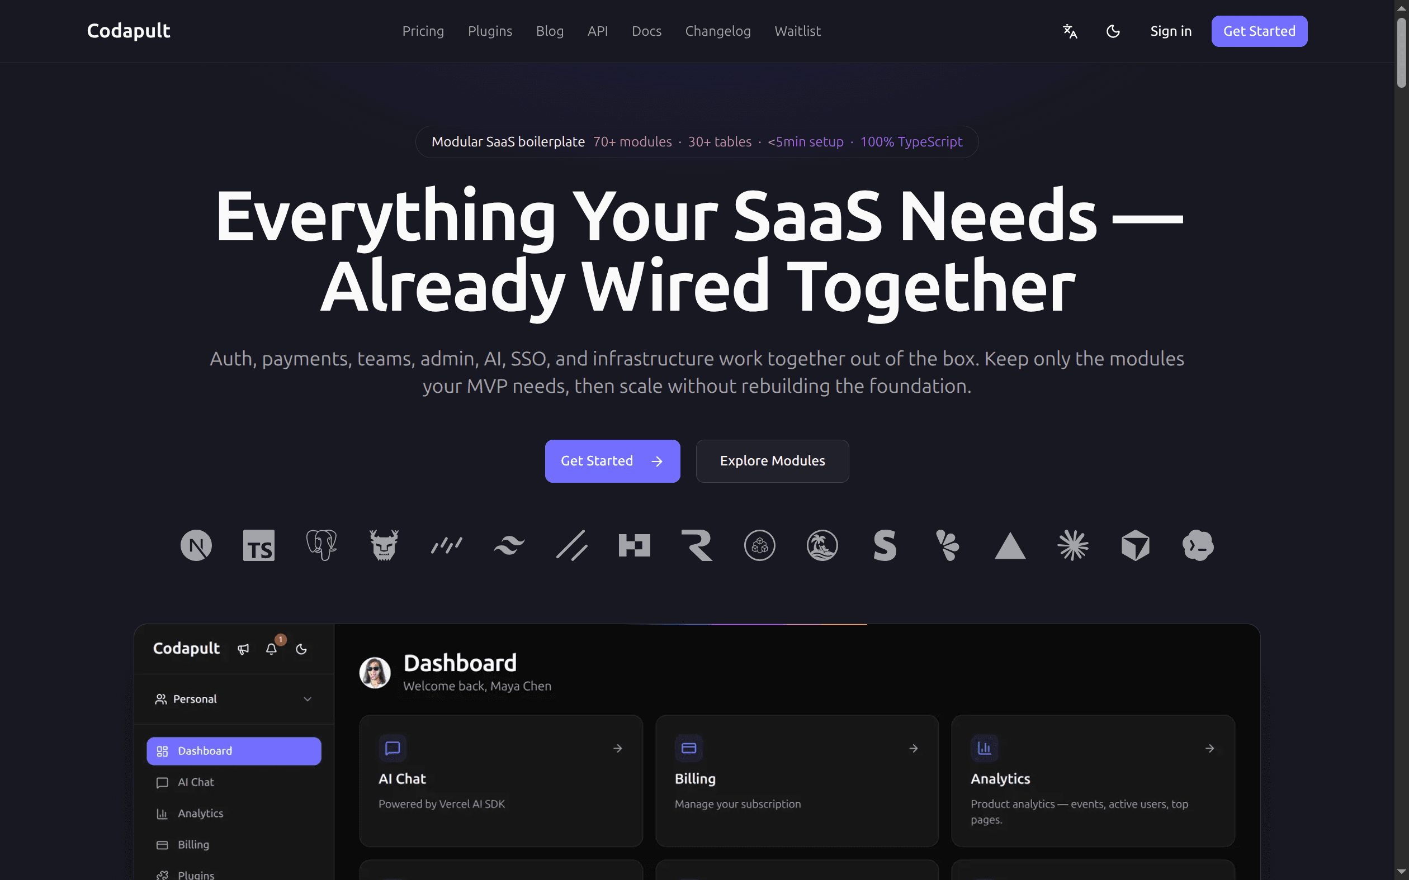Image resolution: width=1409 pixels, height=880 pixels.
Task: Click header Get Started button
Action: 1259,31
